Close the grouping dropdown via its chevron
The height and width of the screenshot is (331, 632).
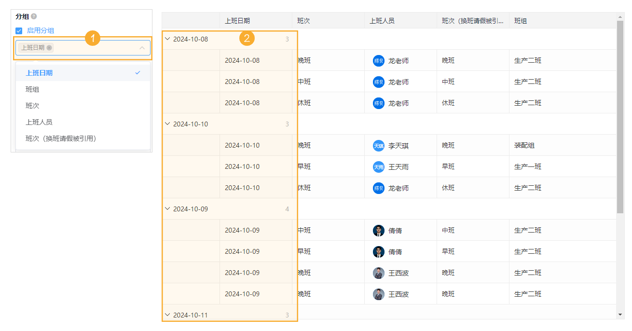[x=141, y=48]
